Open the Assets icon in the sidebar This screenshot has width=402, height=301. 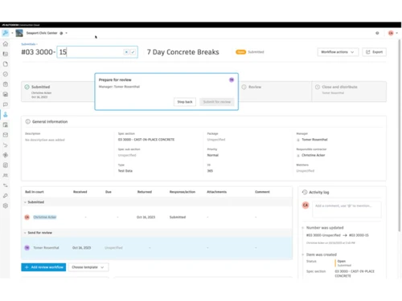tap(6, 155)
